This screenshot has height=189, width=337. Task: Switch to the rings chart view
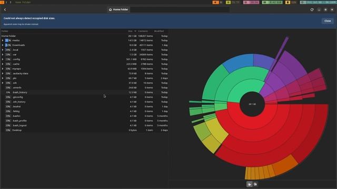point(249,184)
